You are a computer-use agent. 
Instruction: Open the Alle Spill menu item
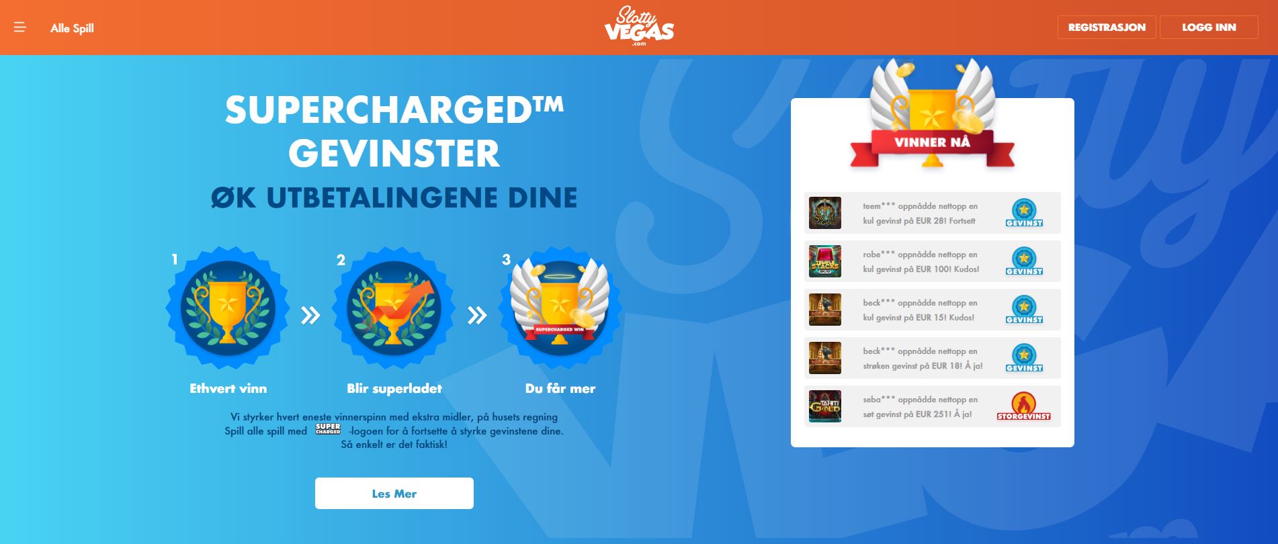point(72,28)
